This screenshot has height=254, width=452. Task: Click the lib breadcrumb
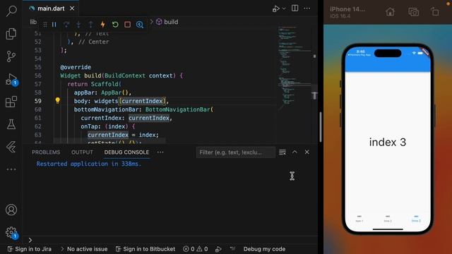(33, 22)
